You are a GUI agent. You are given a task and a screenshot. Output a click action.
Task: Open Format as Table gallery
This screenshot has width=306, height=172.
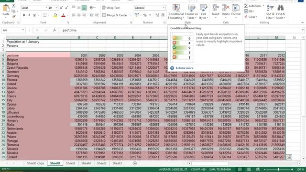(x=191, y=12)
